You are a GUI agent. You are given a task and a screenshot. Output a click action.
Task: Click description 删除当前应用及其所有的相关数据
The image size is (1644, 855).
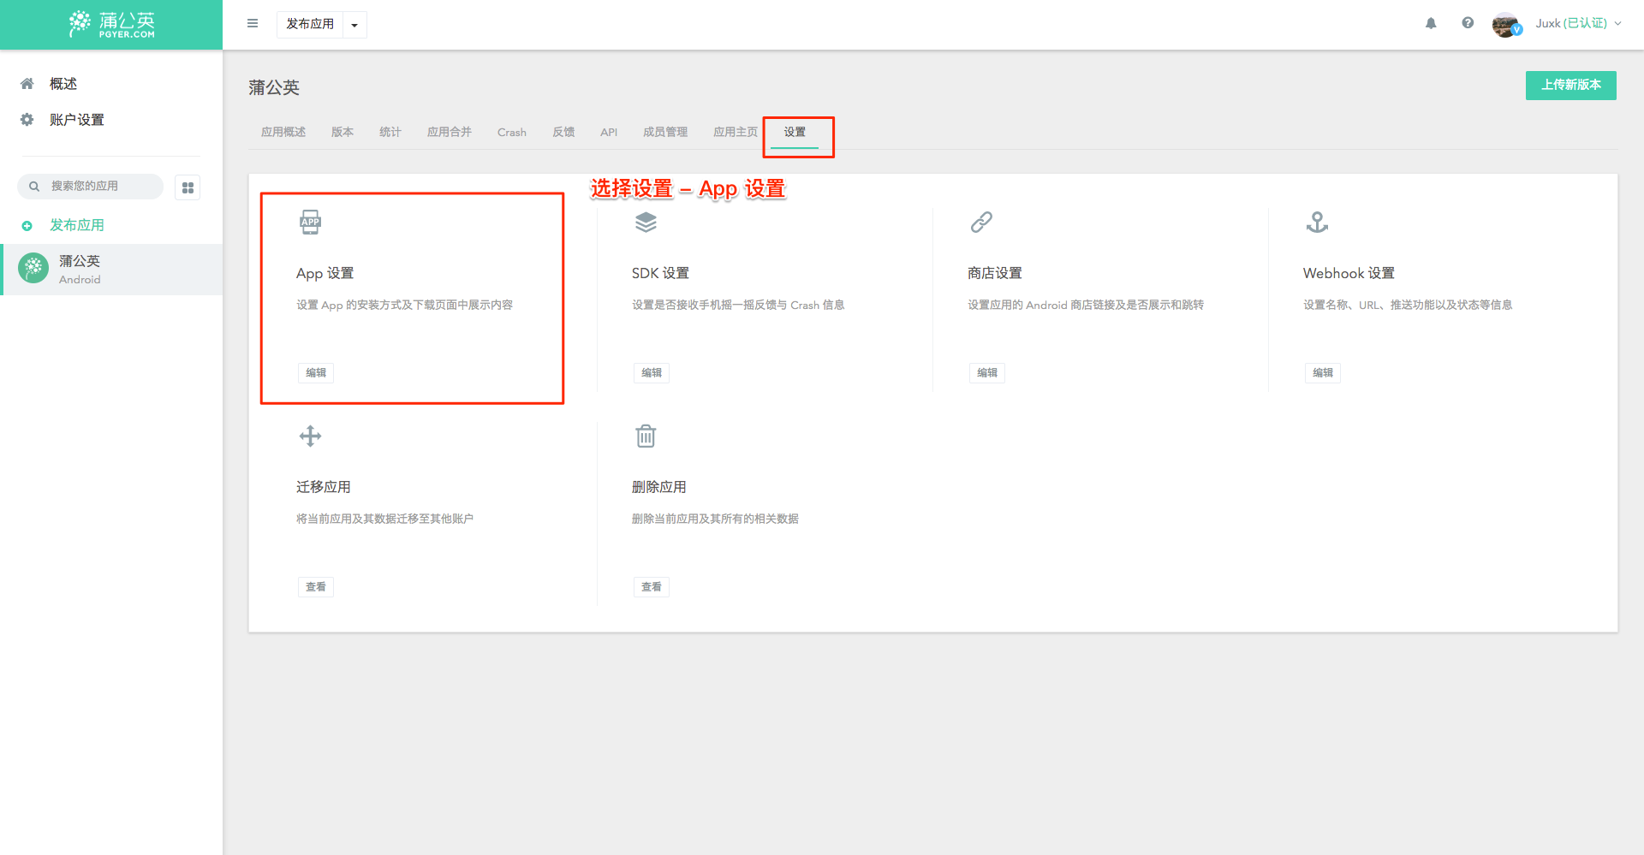coord(715,519)
